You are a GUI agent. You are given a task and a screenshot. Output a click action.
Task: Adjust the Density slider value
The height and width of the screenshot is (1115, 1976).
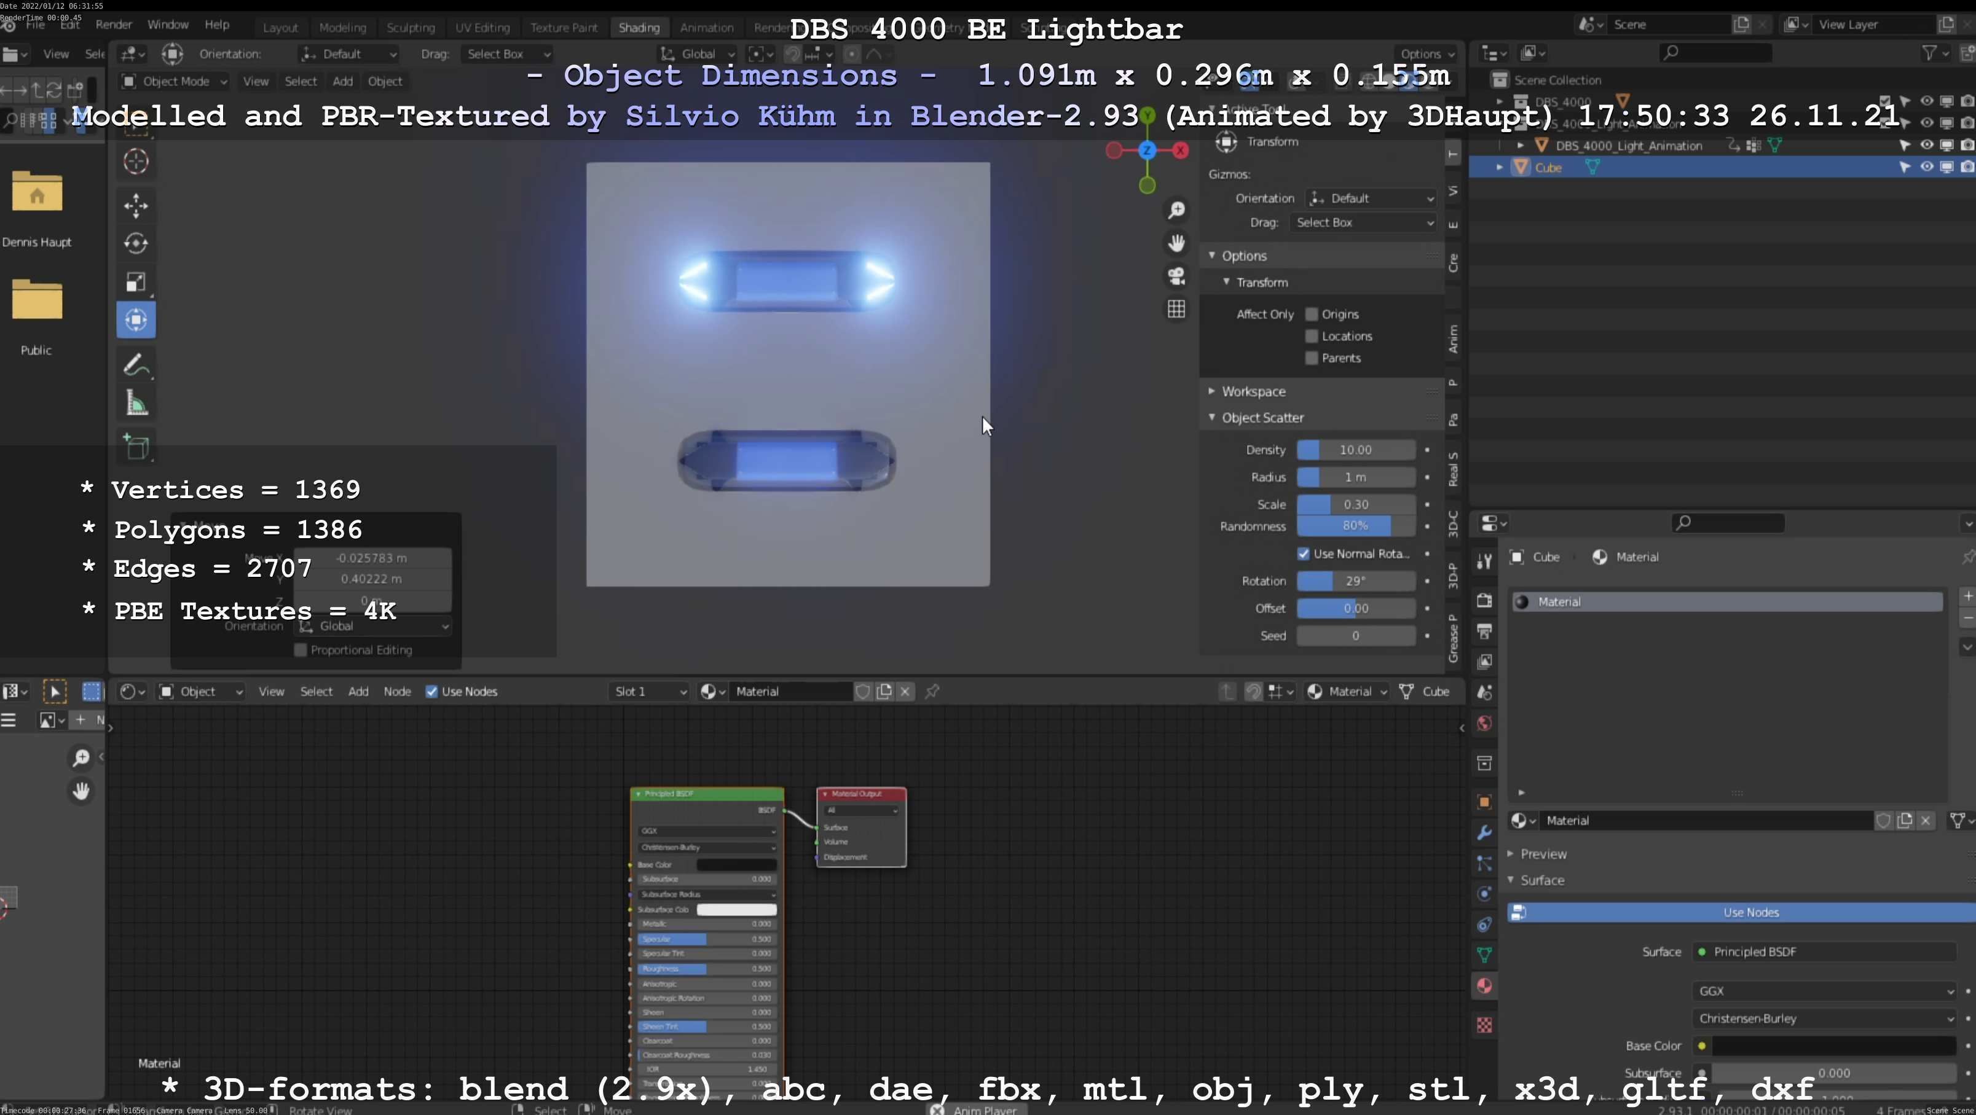click(x=1355, y=450)
